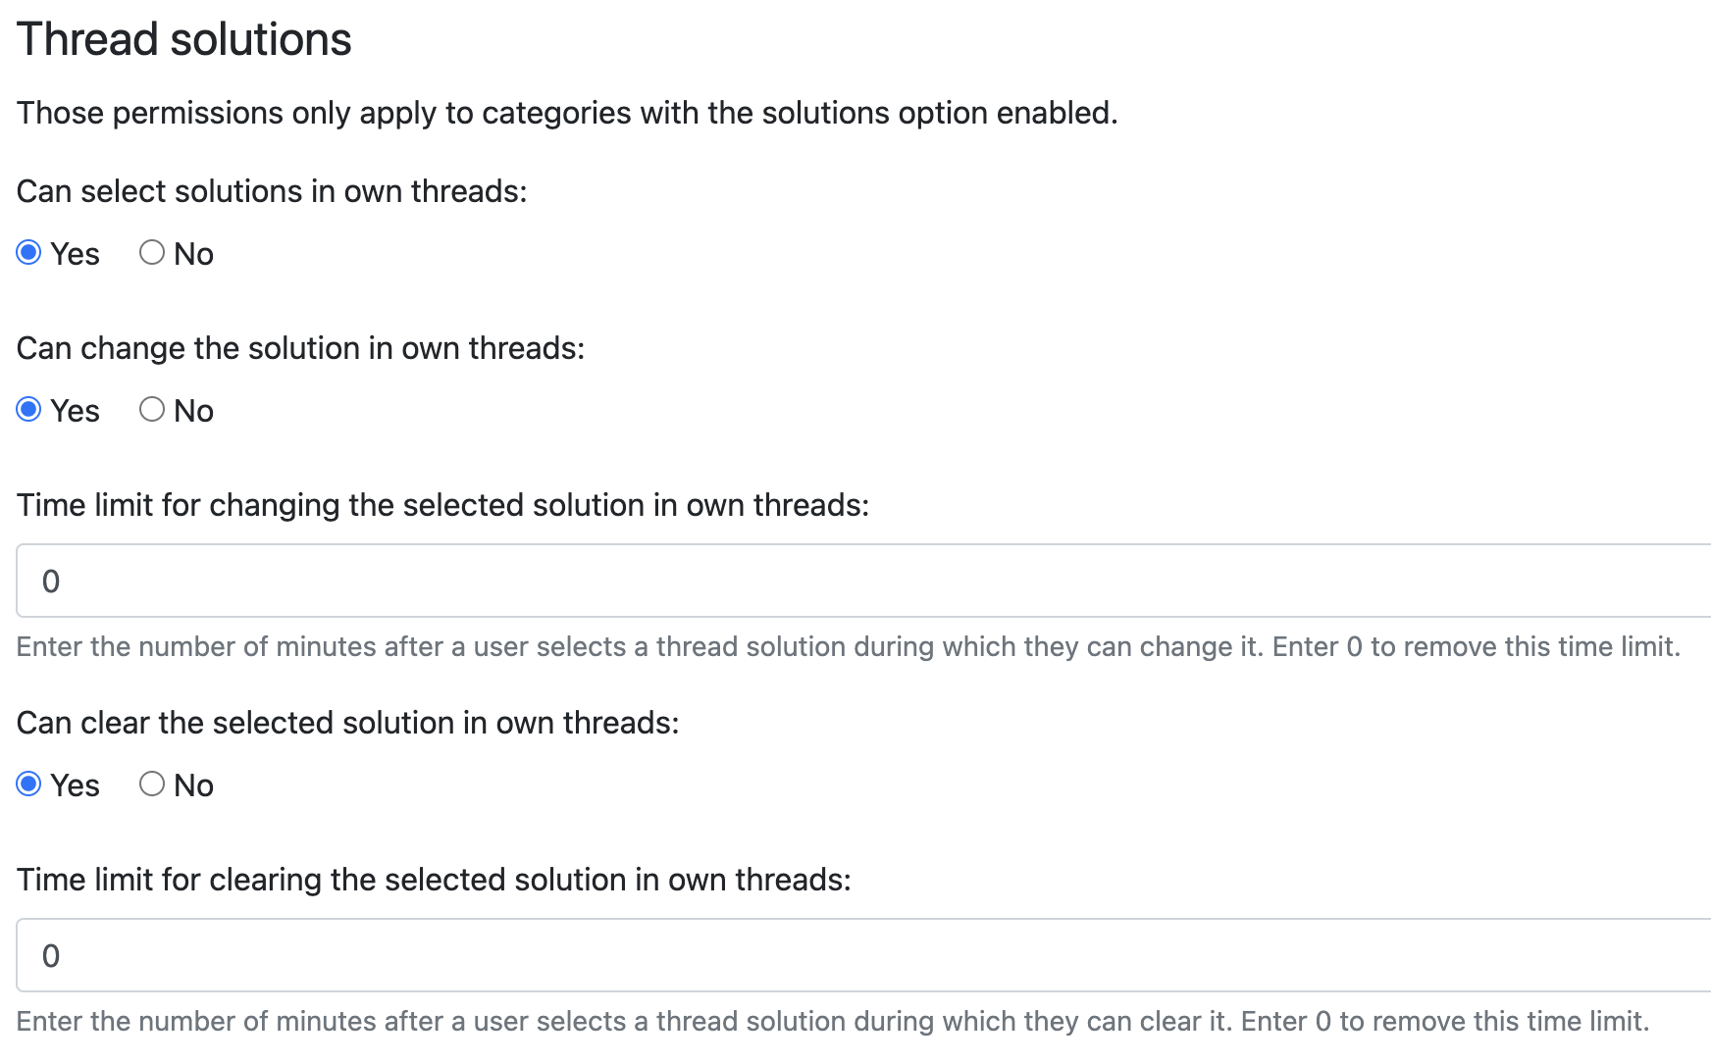This screenshot has height=1063, width=1711.
Task: Allow clearing the selected solution with Yes radio
Action: coord(29,785)
